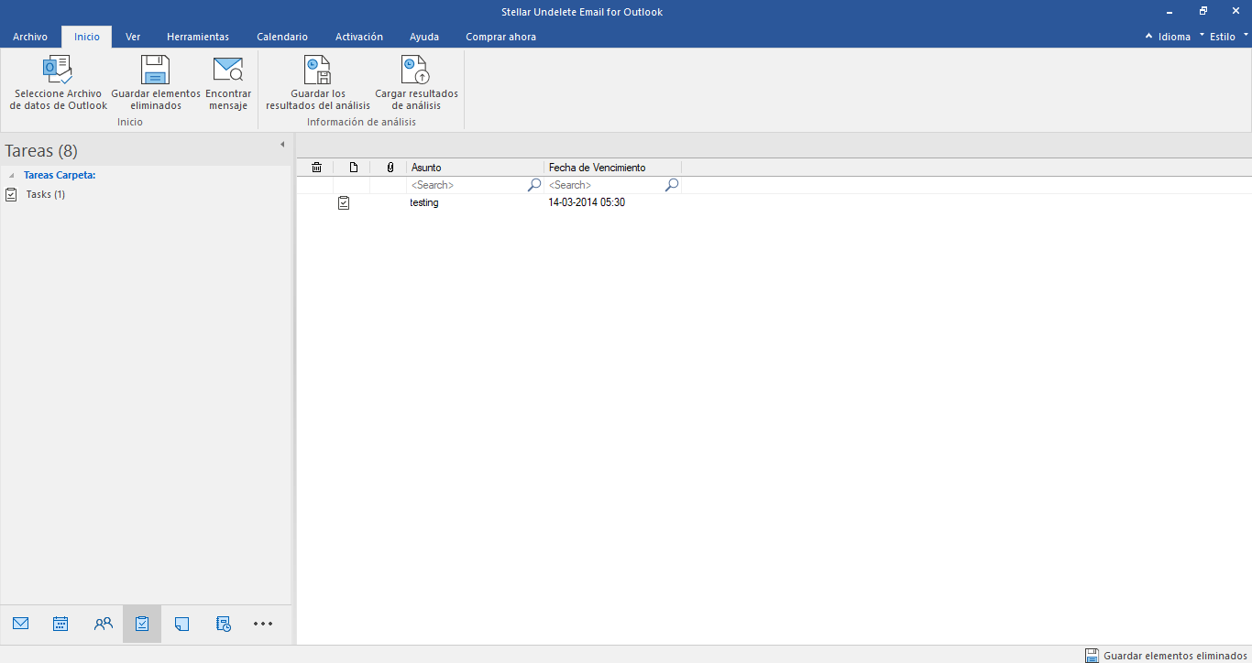This screenshot has width=1252, height=663.
Task: Click the Tareas (8) pane heading
Action: tap(41, 151)
